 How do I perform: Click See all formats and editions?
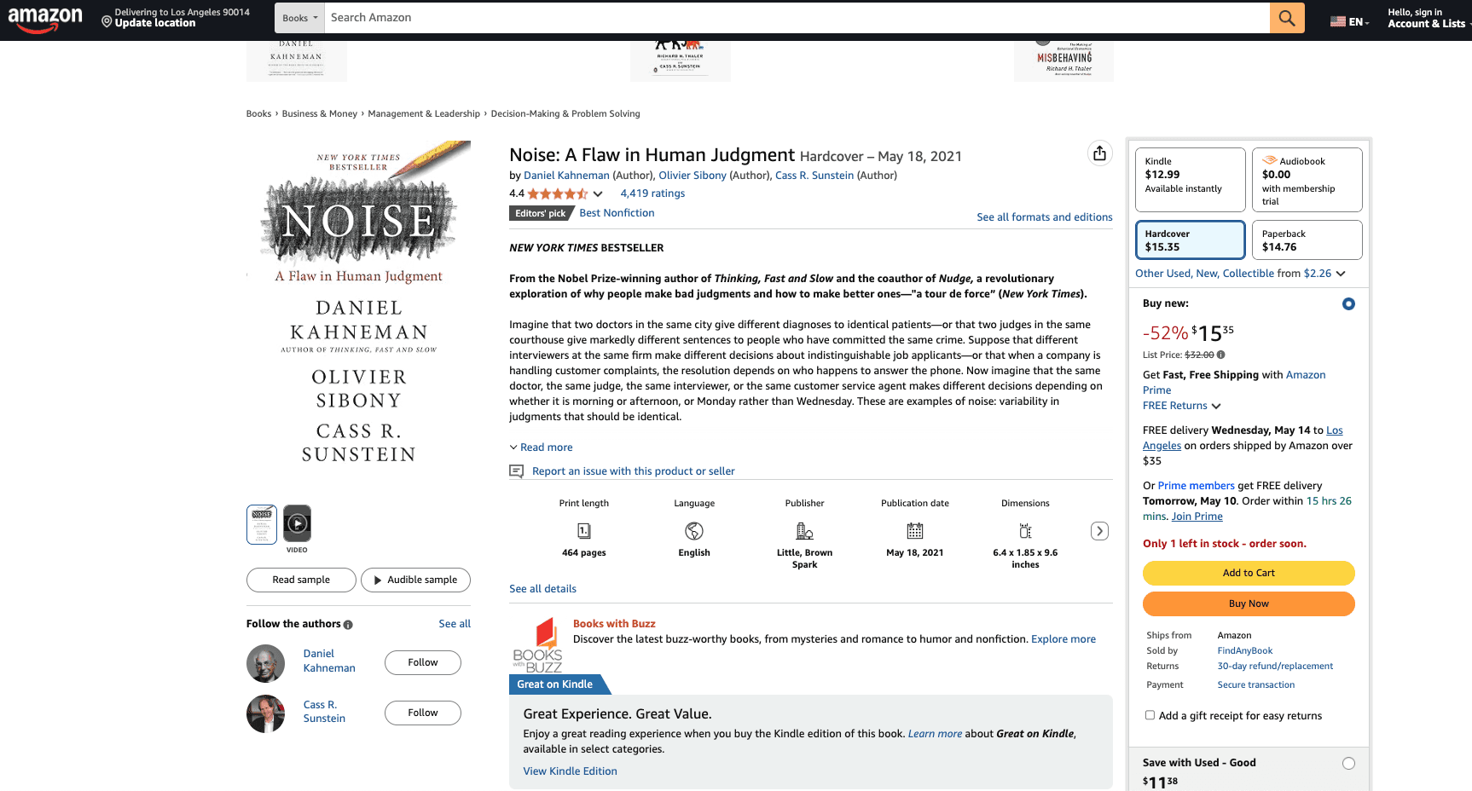pyautogui.click(x=1045, y=217)
